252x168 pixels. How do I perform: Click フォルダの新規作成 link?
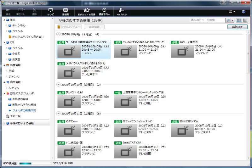pos(24,110)
